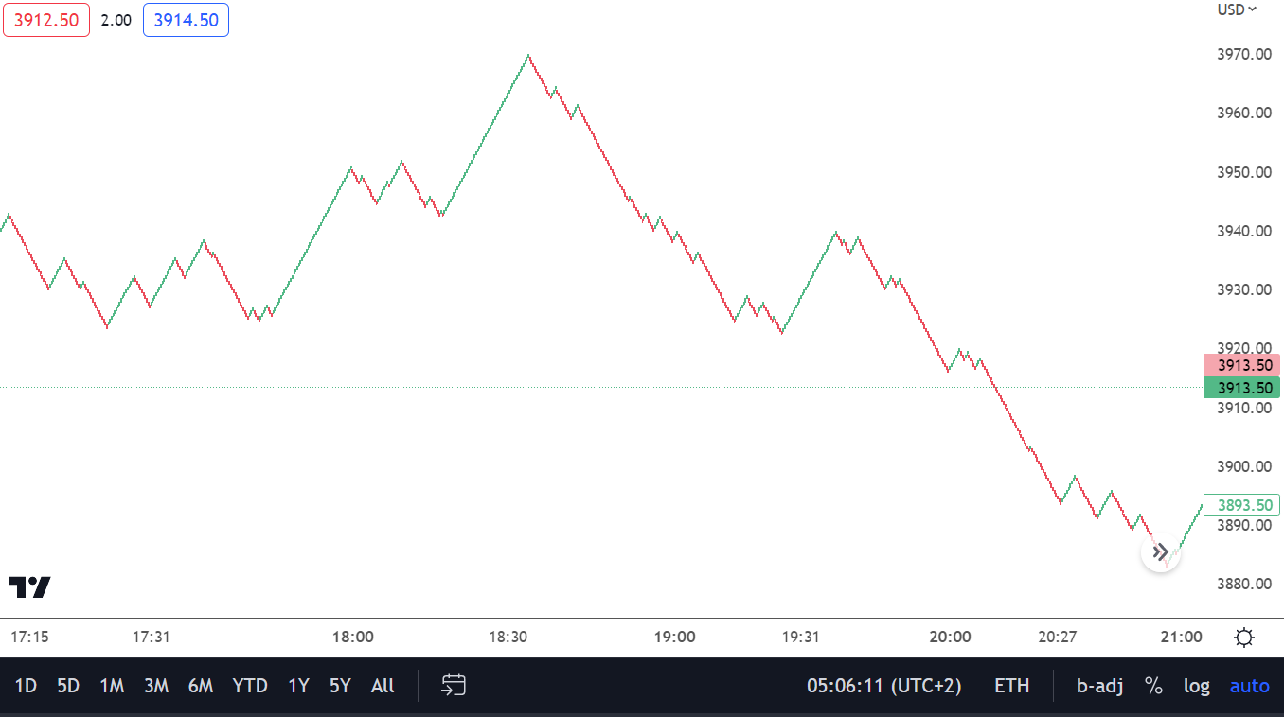Toggle b-adj adjustment setting
Image resolution: width=1284 pixels, height=717 pixels.
pos(1099,686)
